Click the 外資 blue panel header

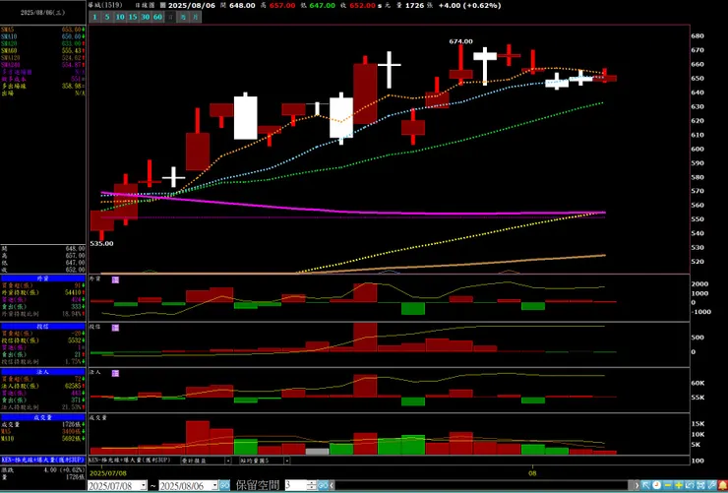pos(43,278)
